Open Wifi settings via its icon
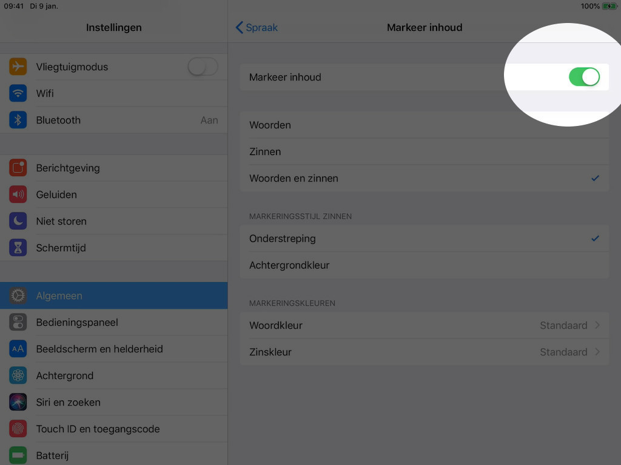The width and height of the screenshot is (621, 465). pyautogui.click(x=18, y=93)
